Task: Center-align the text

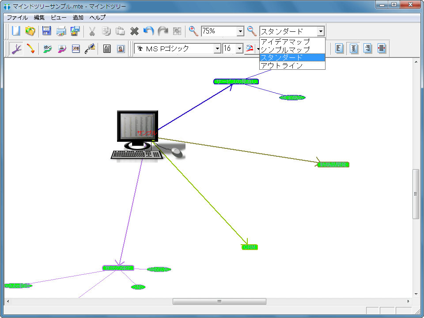Action: click(x=353, y=49)
